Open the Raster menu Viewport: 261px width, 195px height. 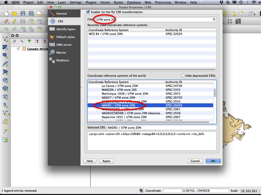pyautogui.click(x=119, y=2)
